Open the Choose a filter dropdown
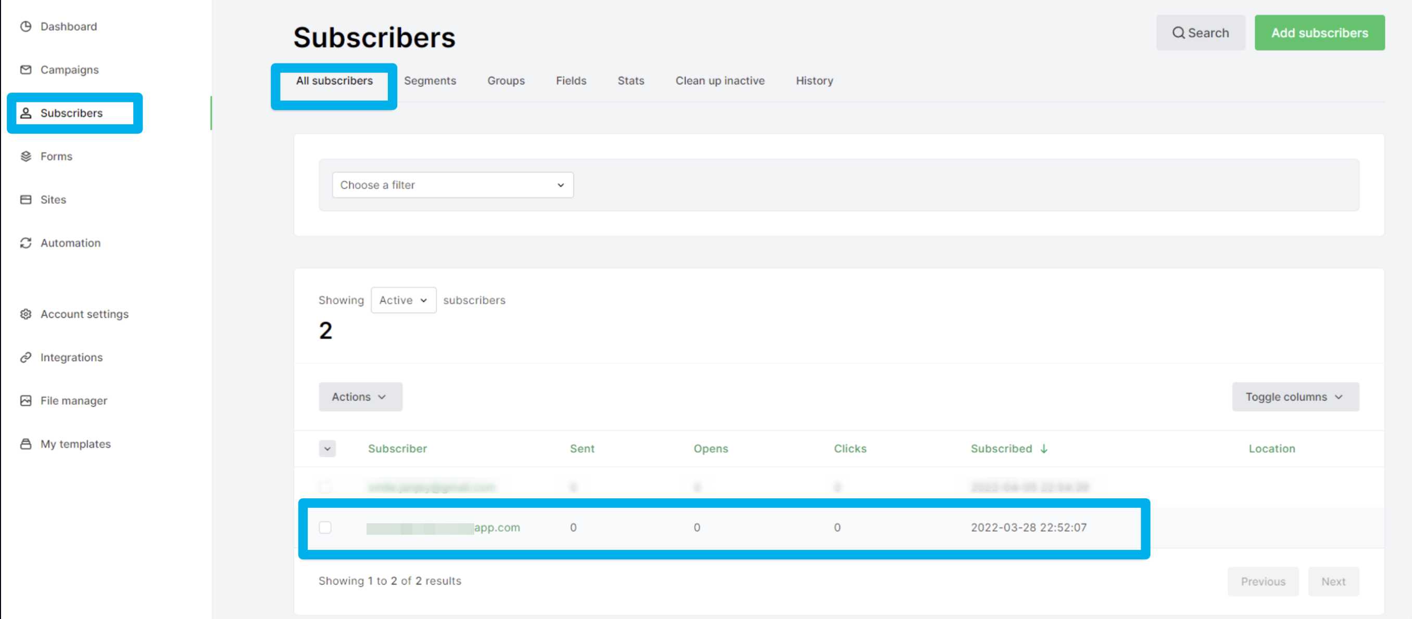The image size is (1412, 619). click(x=452, y=185)
